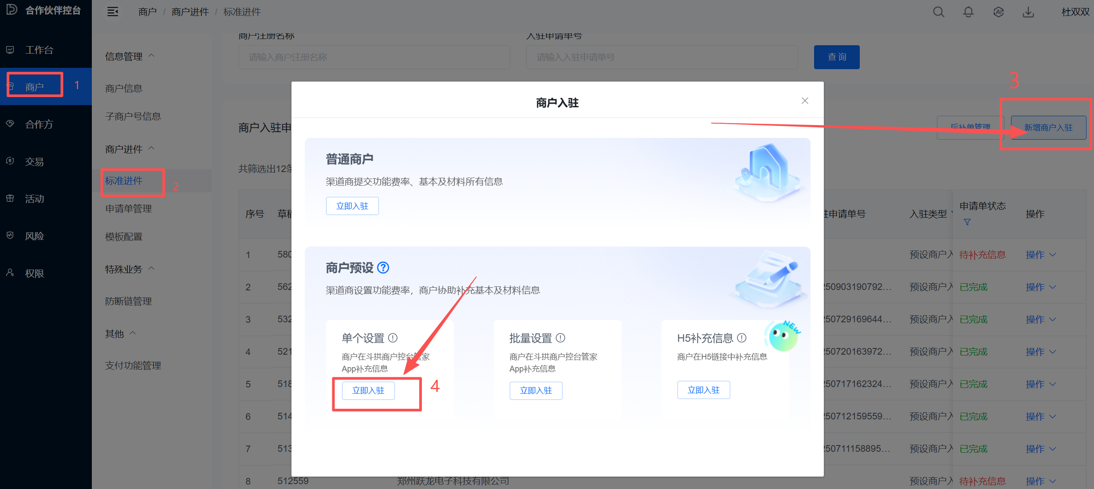The image size is (1094, 489).
Task: Close the 商户入驻 dialog
Action: [805, 101]
